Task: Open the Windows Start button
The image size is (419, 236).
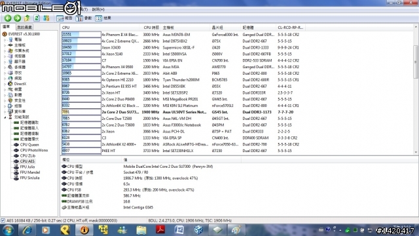Action: click(7, 230)
